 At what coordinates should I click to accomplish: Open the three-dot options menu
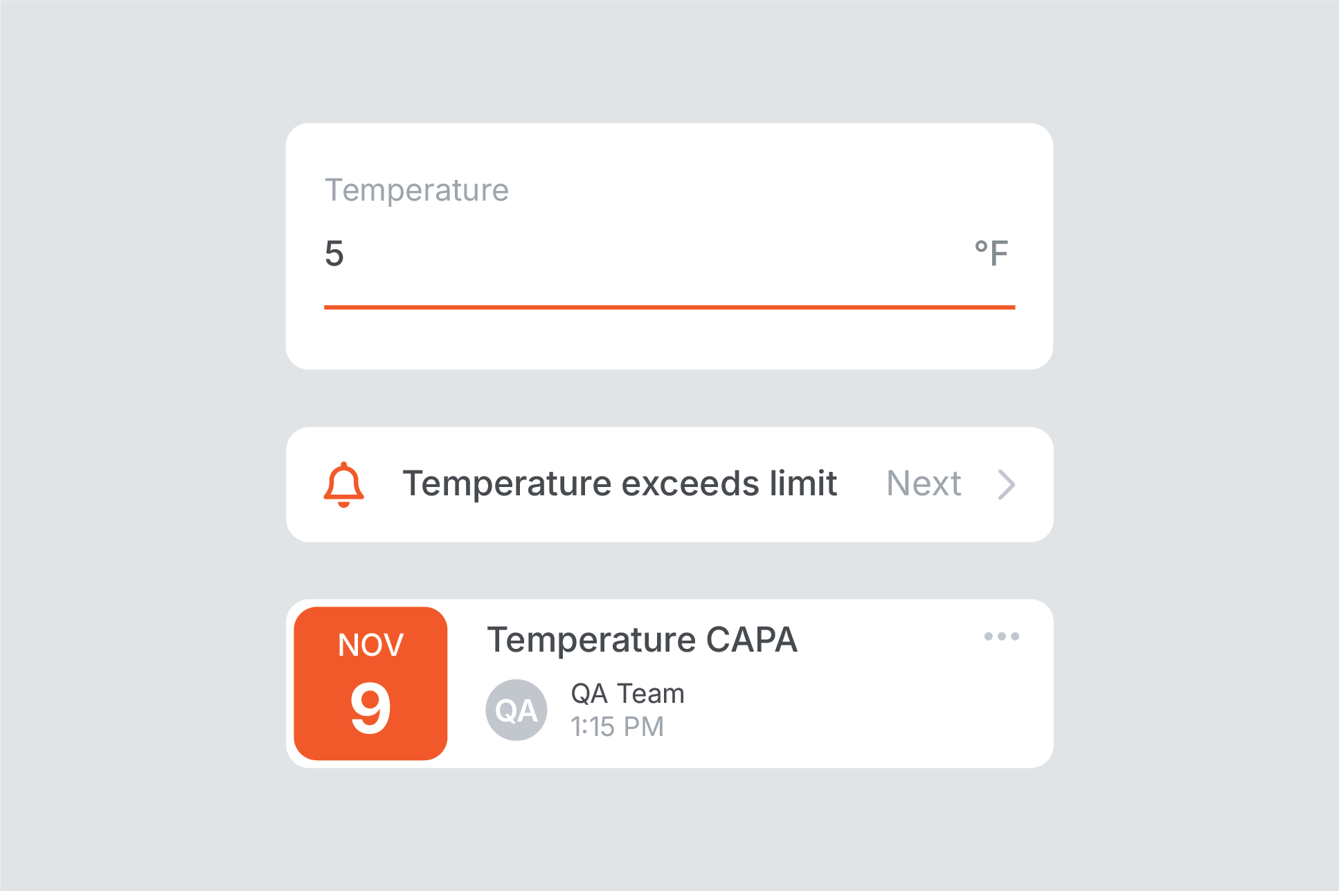coord(1001,636)
